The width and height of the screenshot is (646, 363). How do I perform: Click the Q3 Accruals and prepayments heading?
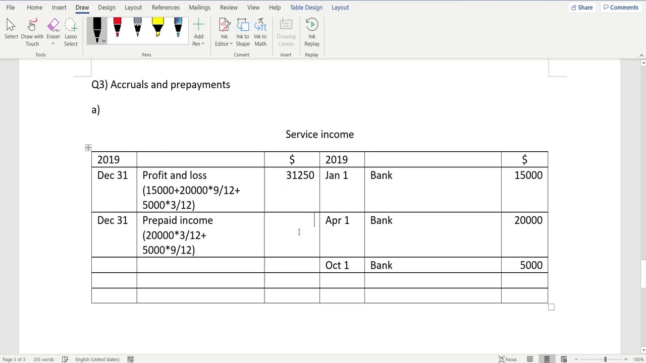160,85
